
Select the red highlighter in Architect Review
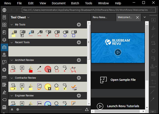[x=31, y=69]
